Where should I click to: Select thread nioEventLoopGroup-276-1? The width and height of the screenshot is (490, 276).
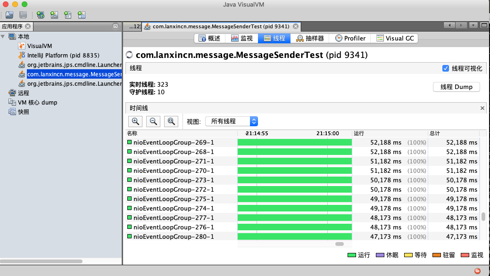tap(174, 227)
